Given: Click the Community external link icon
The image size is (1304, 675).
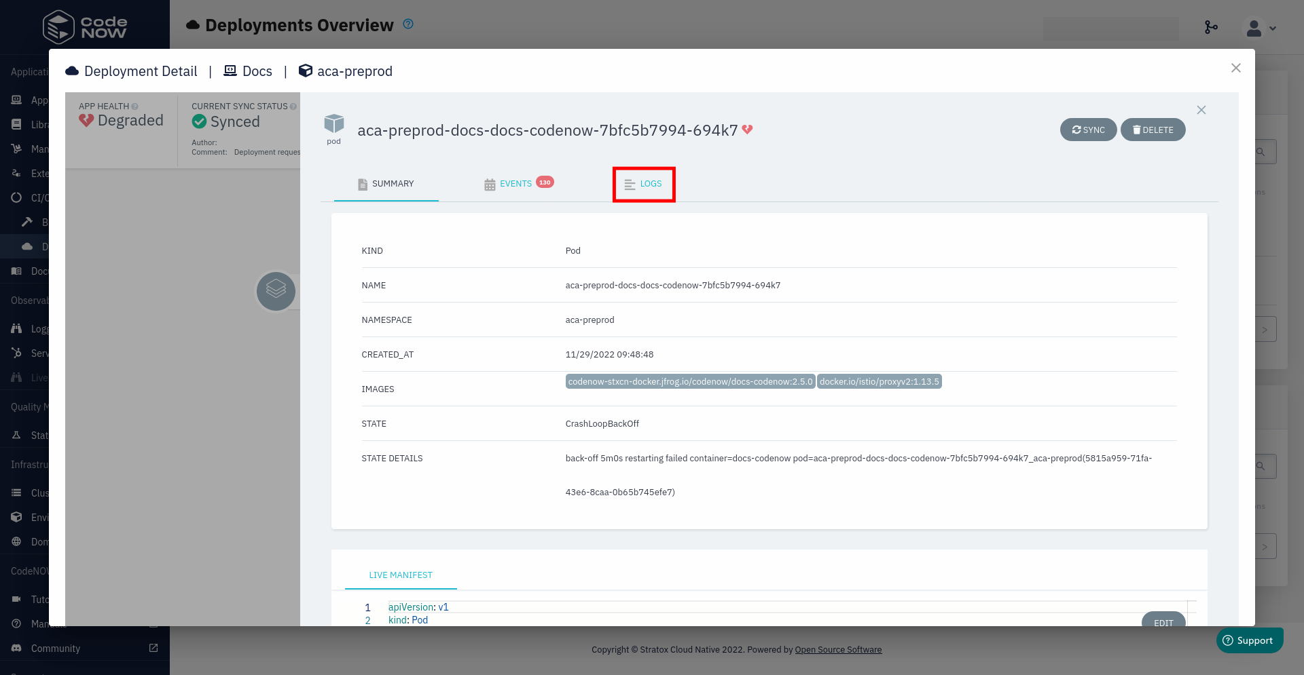Looking at the screenshot, I should [x=153, y=648].
